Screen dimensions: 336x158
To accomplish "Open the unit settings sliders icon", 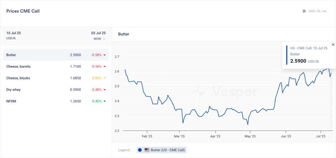I will coord(304,11).
